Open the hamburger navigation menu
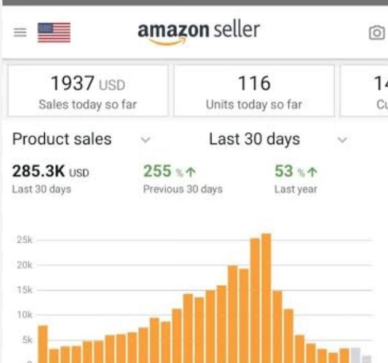This screenshot has width=388, height=363. click(x=20, y=32)
